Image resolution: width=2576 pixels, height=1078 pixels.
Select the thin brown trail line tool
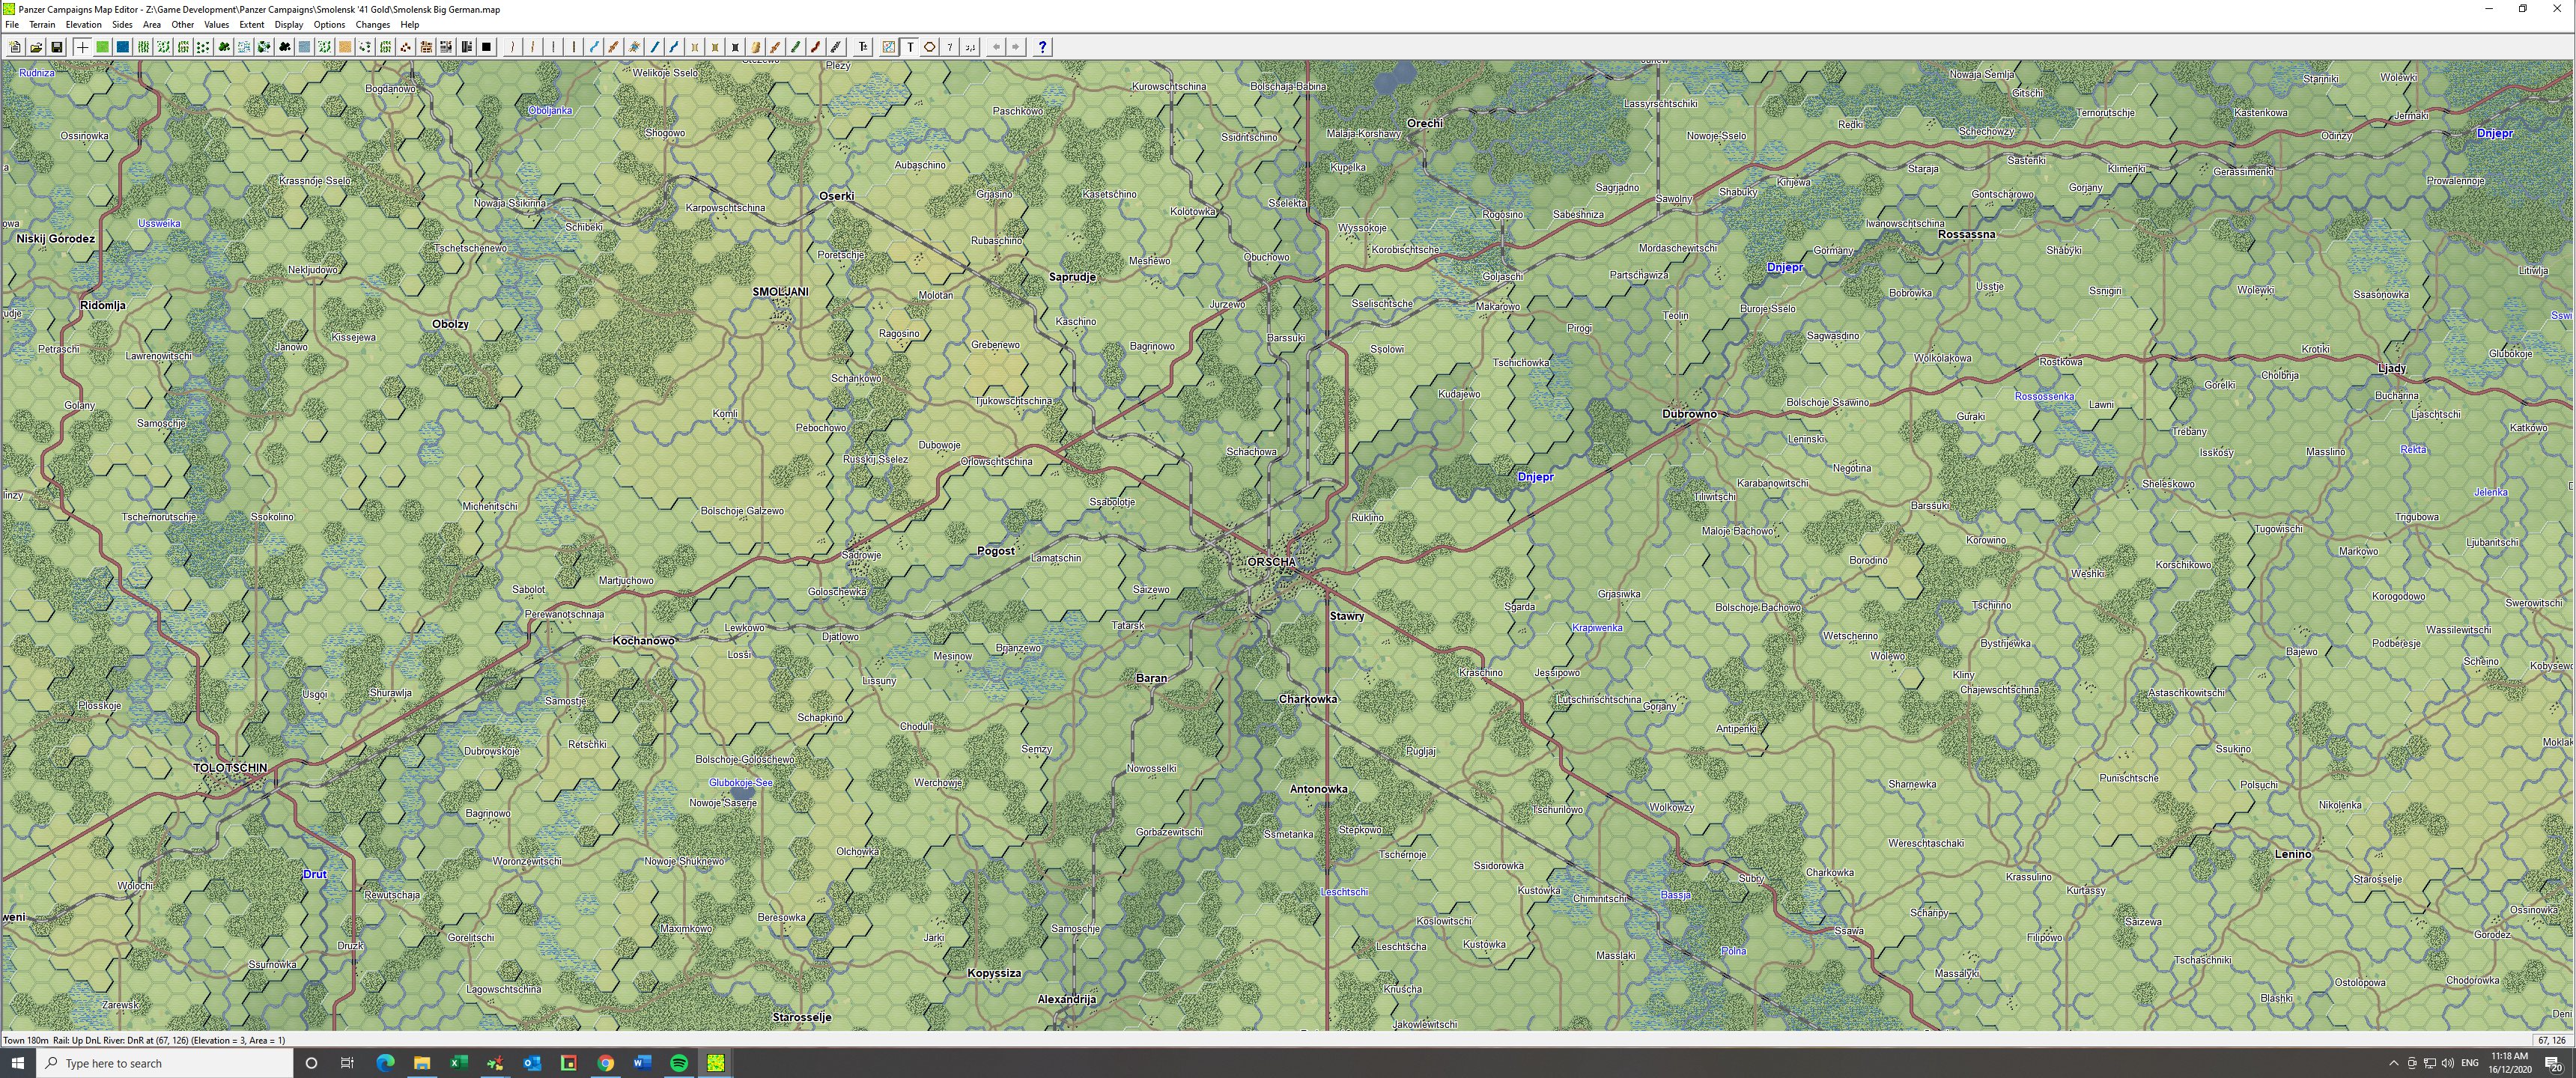[512, 47]
